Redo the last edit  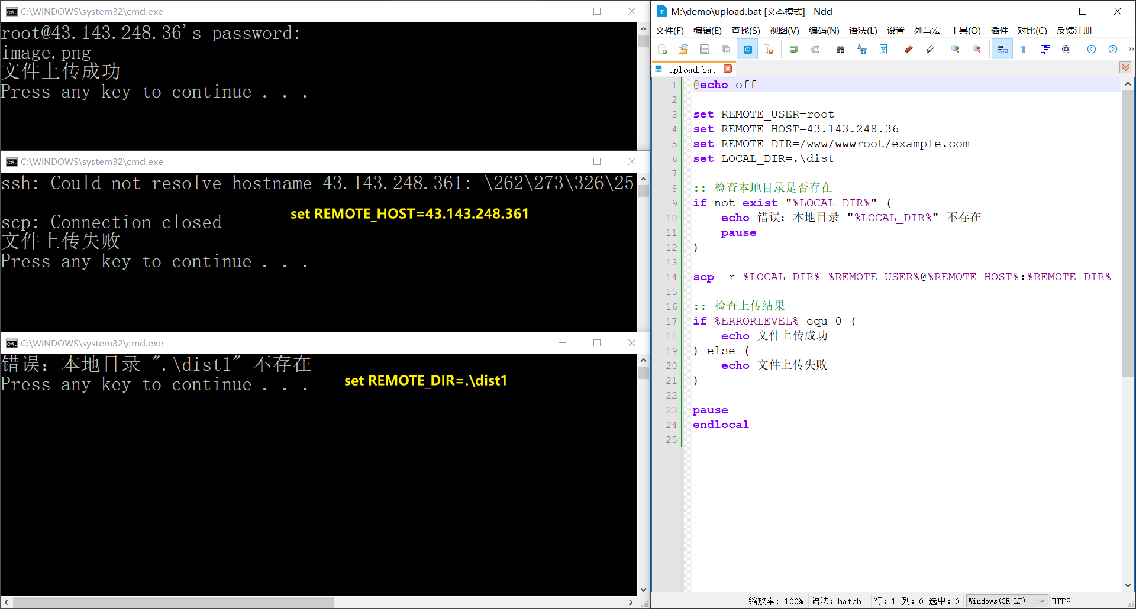tap(815, 49)
